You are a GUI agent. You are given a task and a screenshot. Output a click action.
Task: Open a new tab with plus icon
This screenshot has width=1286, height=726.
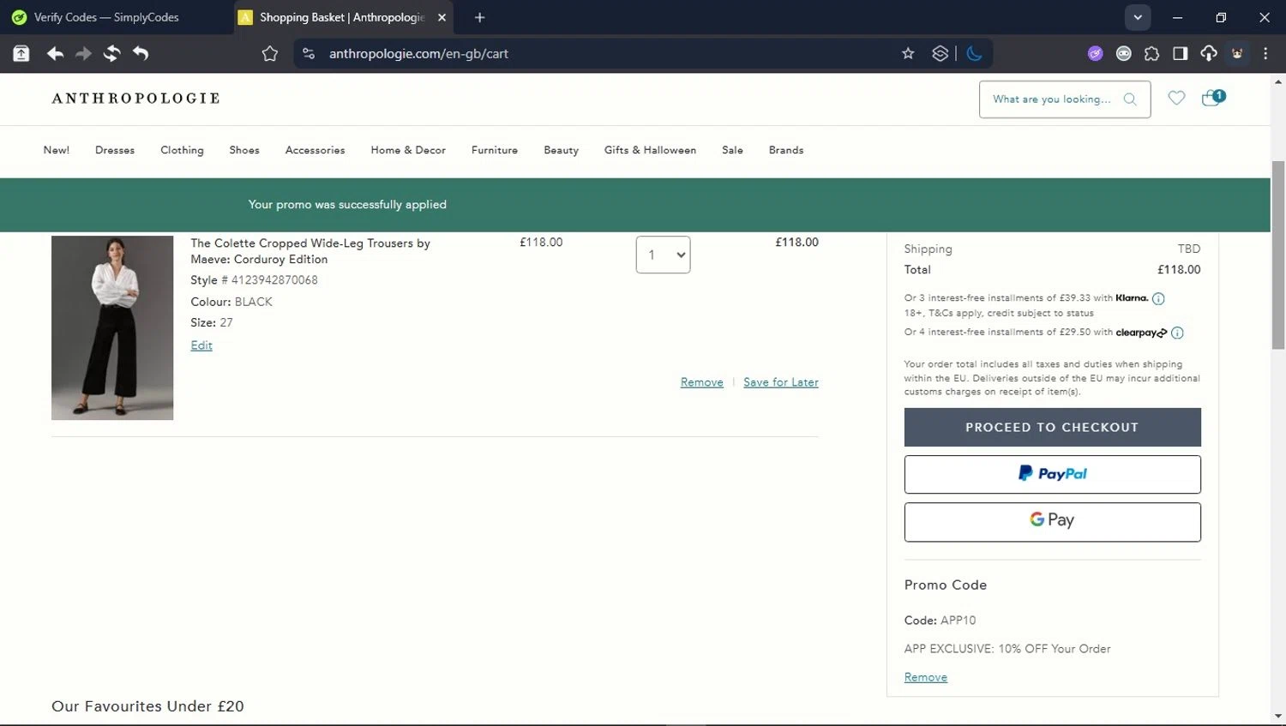[479, 17]
